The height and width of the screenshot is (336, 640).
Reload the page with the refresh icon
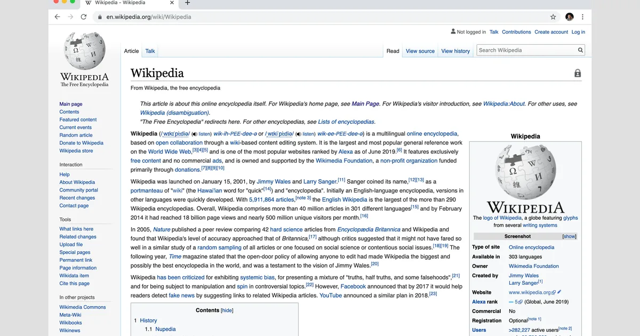coord(84,17)
